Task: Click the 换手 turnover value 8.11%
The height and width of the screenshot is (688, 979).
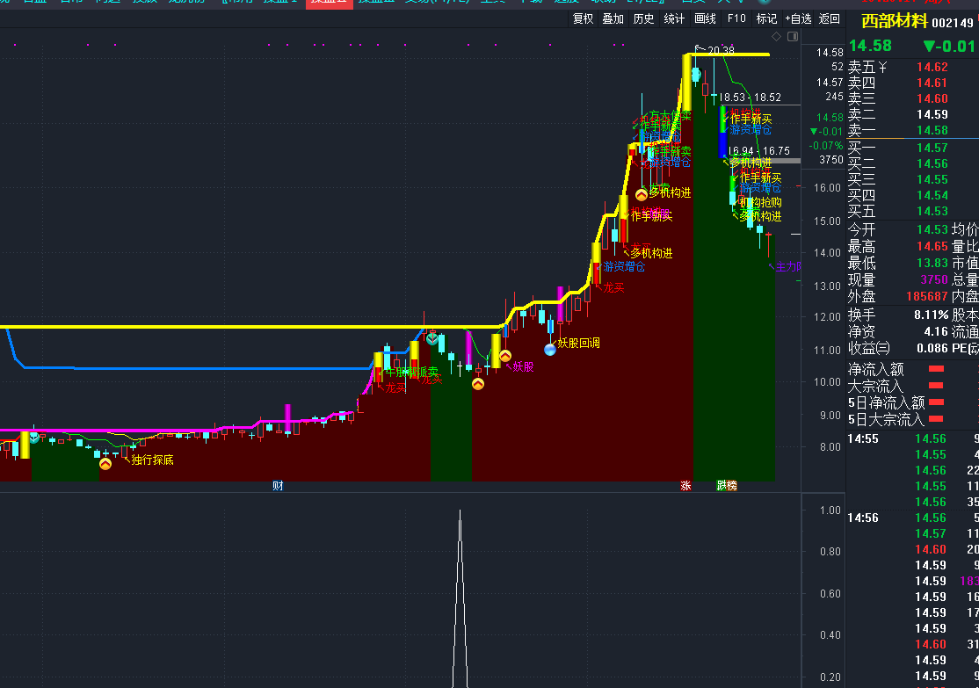Action: (931, 315)
